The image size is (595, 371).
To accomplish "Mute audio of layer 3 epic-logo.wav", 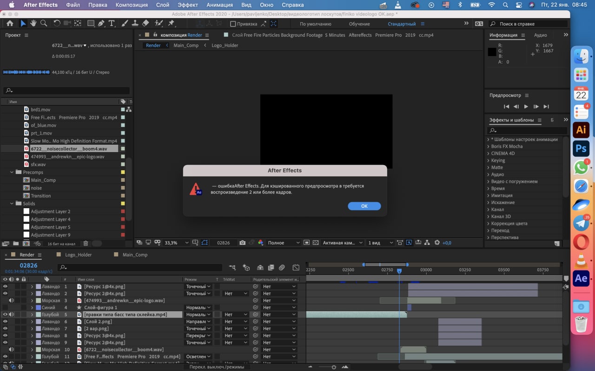I will click(x=11, y=301).
